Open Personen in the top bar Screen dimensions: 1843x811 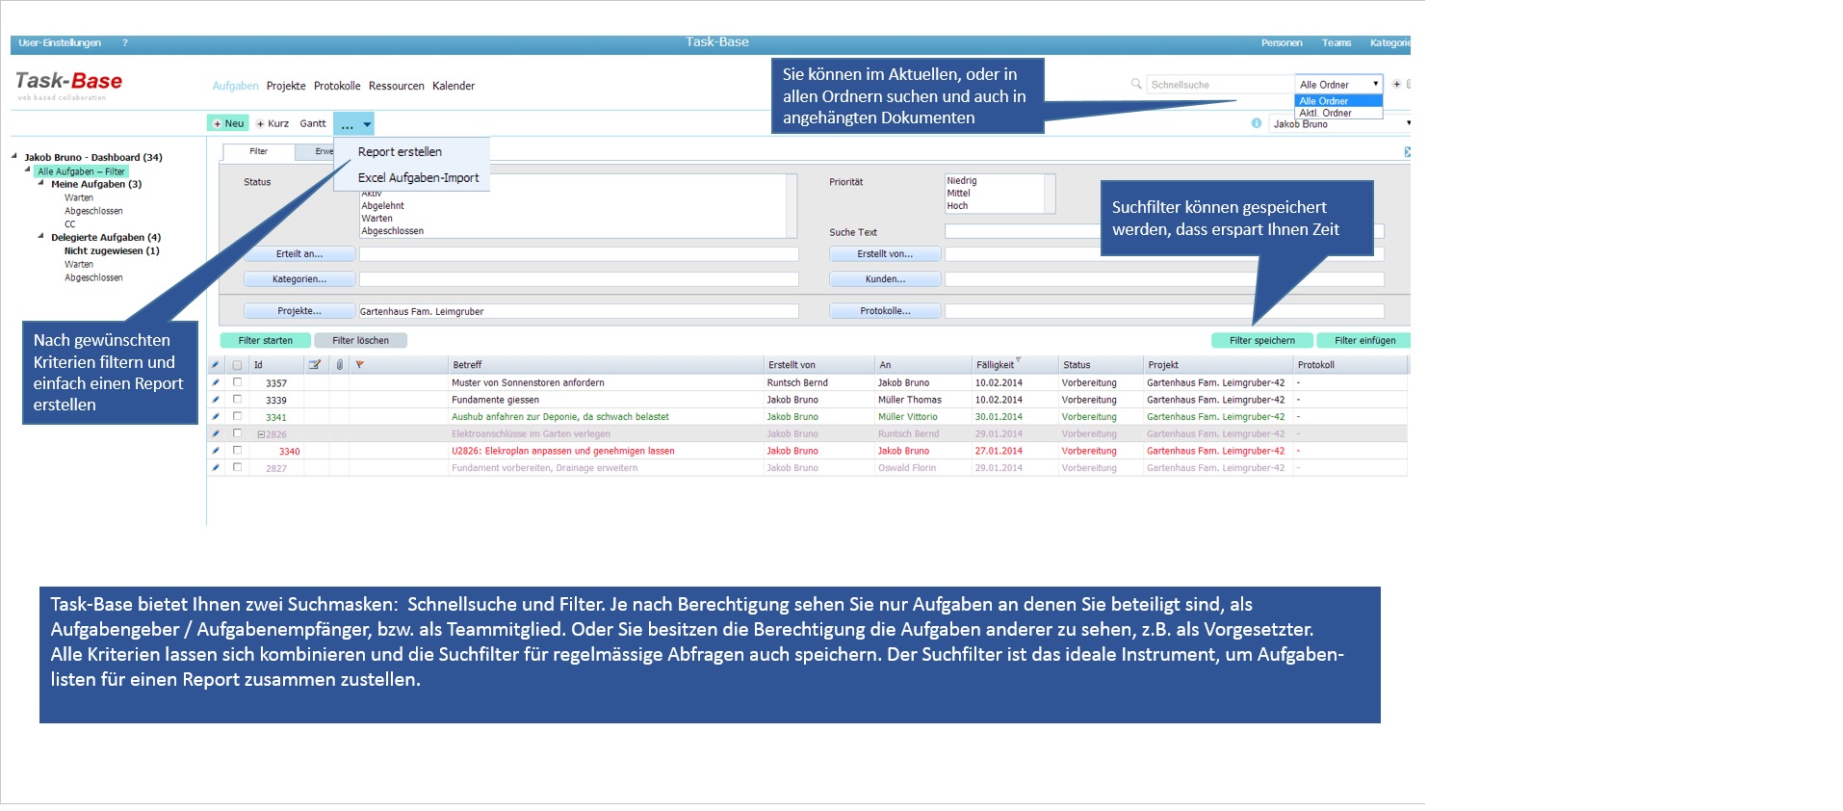(1282, 43)
